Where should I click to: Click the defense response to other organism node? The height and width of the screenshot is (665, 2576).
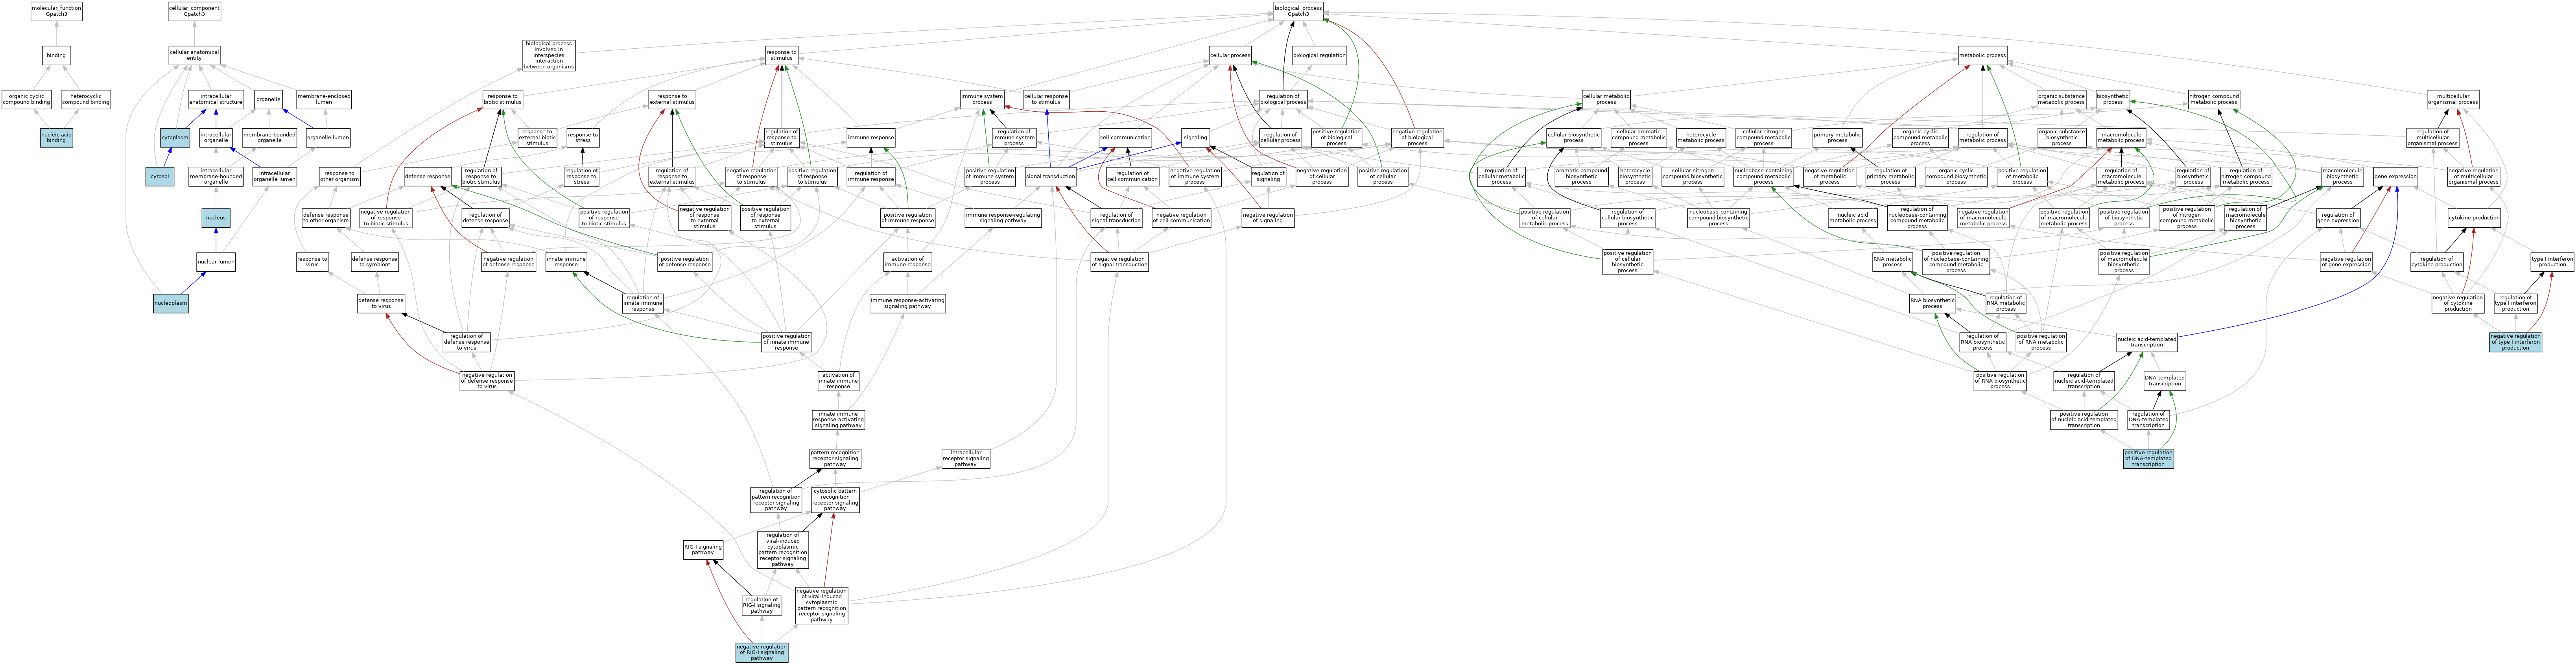coord(326,217)
